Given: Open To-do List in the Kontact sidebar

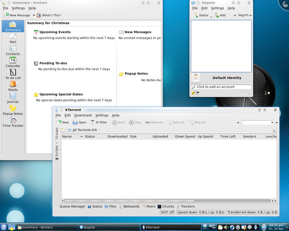Looking at the screenshot, I should pos(13,75).
